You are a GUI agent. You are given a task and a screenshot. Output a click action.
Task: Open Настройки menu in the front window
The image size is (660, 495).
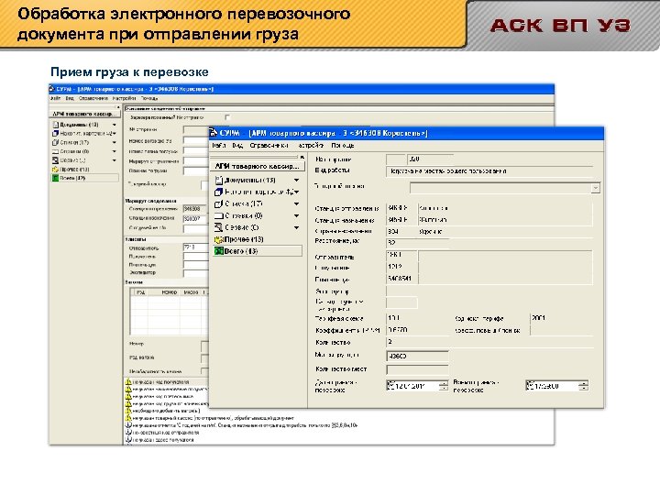coord(311,145)
